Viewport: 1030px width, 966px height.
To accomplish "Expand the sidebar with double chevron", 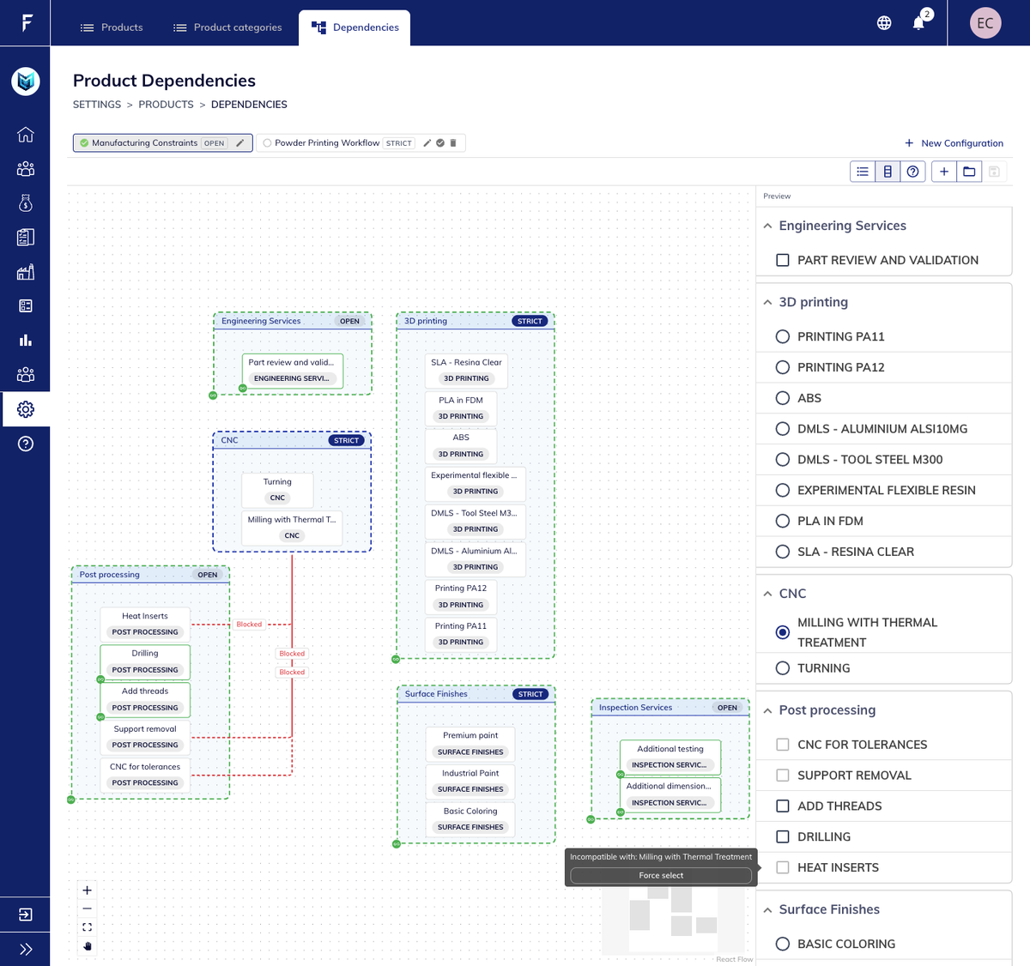I will pyautogui.click(x=26, y=949).
